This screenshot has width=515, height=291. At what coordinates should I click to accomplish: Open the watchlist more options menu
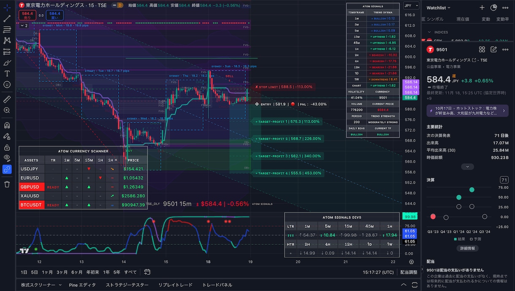click(505, 8)
